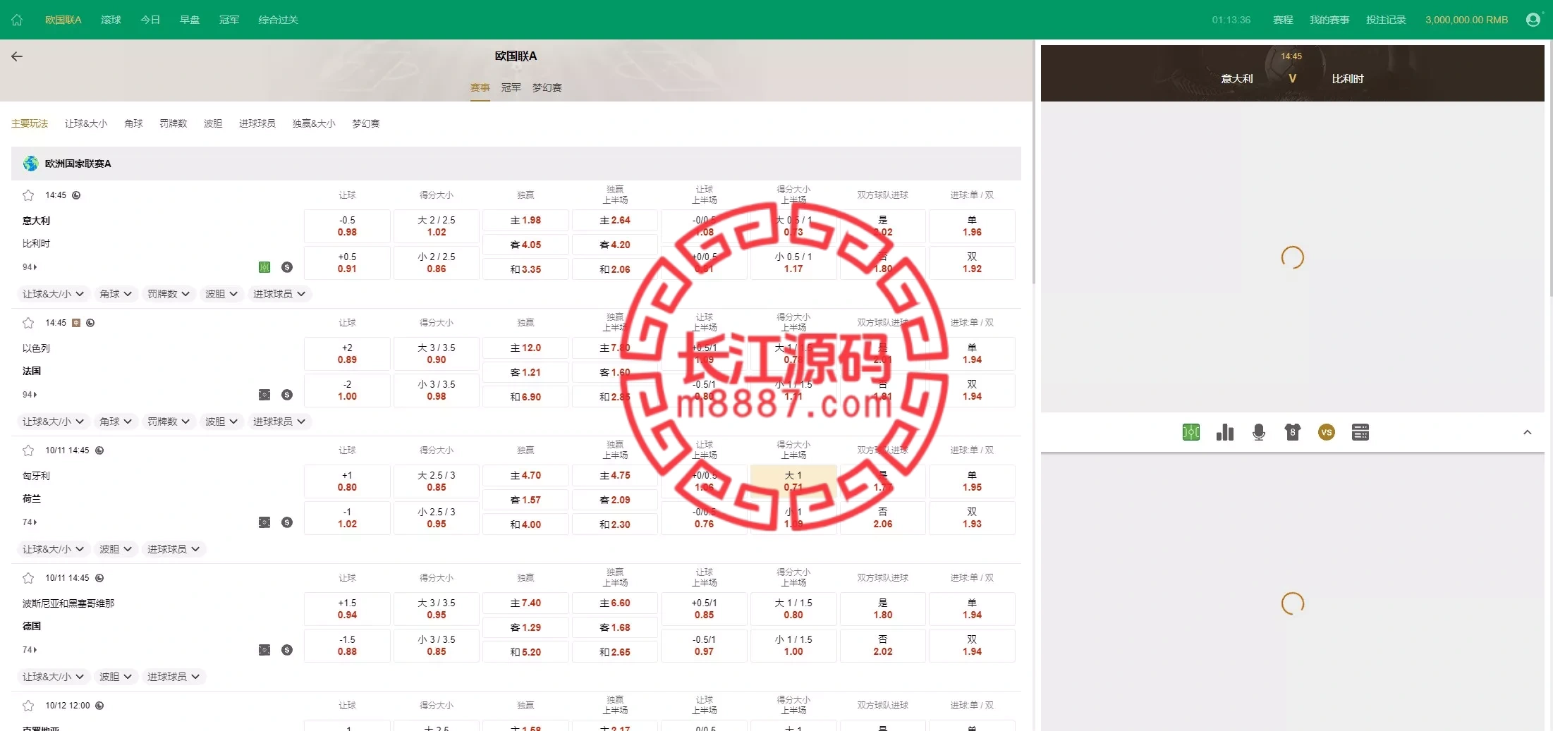Open 投注记录 bet history
1553x731 pixels.
click(1386, 20)
